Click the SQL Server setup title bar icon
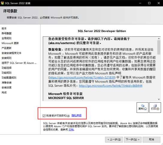The height and width of the screenshot is (145, 163). point(2,3)
